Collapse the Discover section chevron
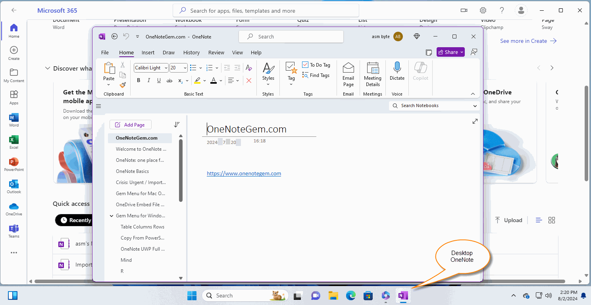The width and height of the screenshot is (591, 305). coord(48,68)
